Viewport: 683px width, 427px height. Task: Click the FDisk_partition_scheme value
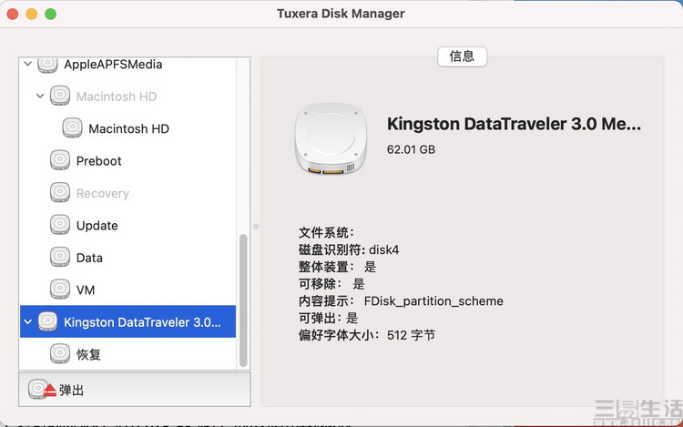[433, 301]
